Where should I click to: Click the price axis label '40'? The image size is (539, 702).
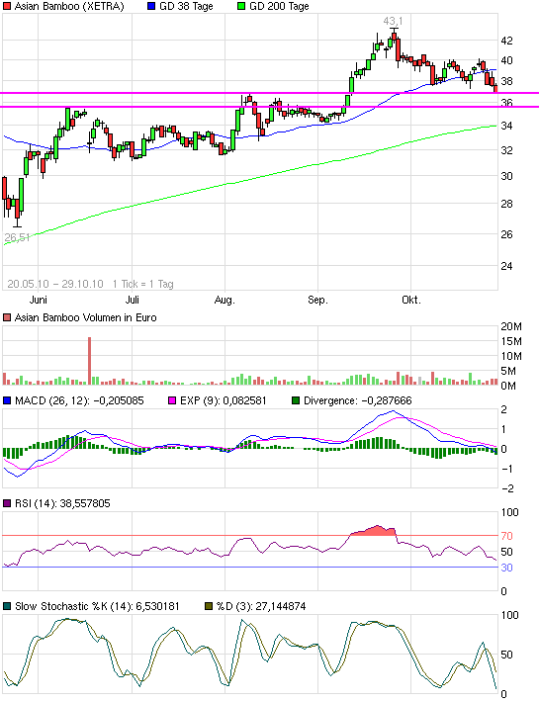click(x=506, y=60)
